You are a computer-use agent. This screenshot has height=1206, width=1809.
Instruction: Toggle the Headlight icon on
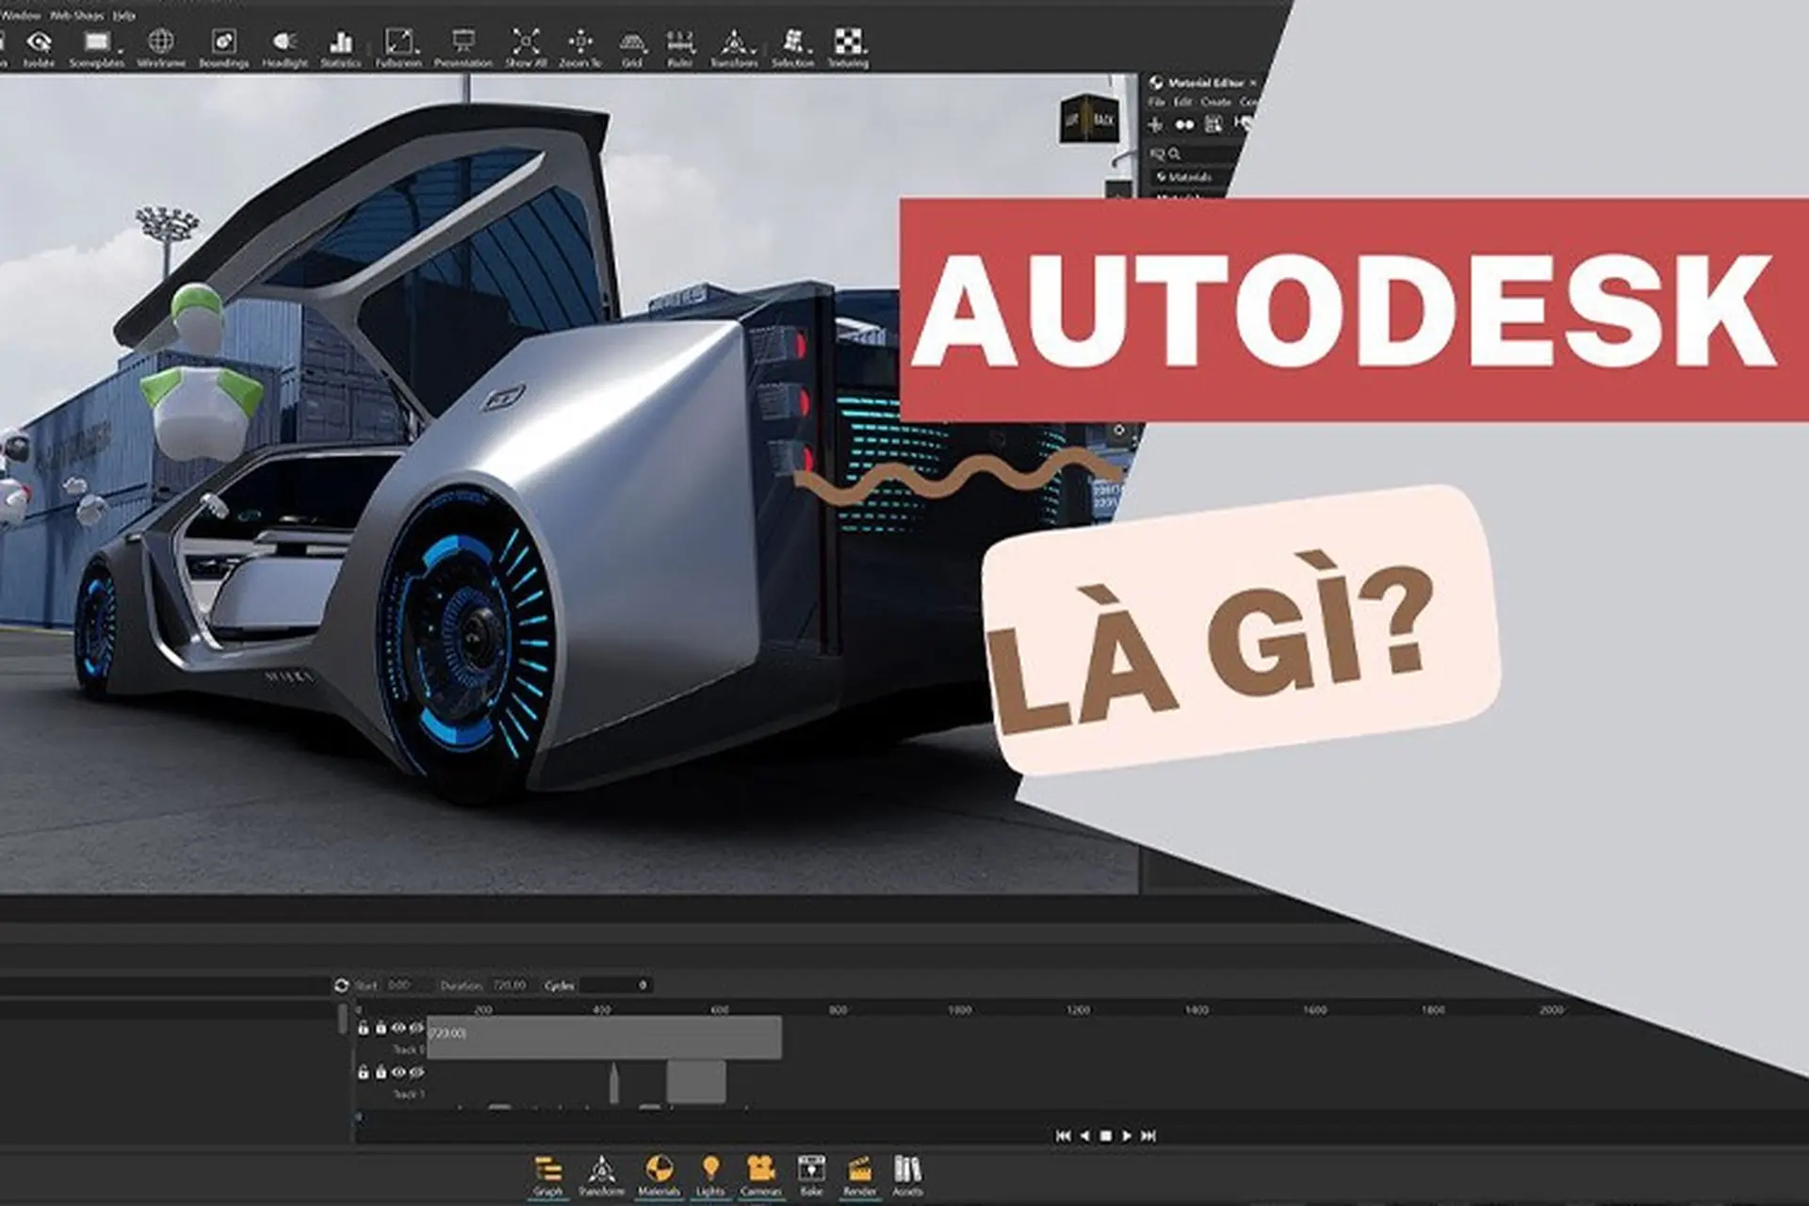pos(283,42)
